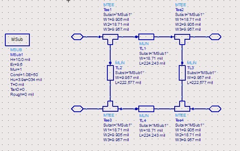Click the Tee1 MTEE junction symbol
The width and height of the screenshot is (240, 151).
tap(110, 39)
